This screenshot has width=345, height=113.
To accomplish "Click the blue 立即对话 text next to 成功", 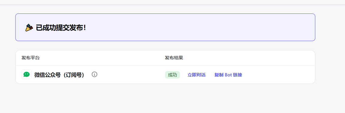I will point(196,75).
